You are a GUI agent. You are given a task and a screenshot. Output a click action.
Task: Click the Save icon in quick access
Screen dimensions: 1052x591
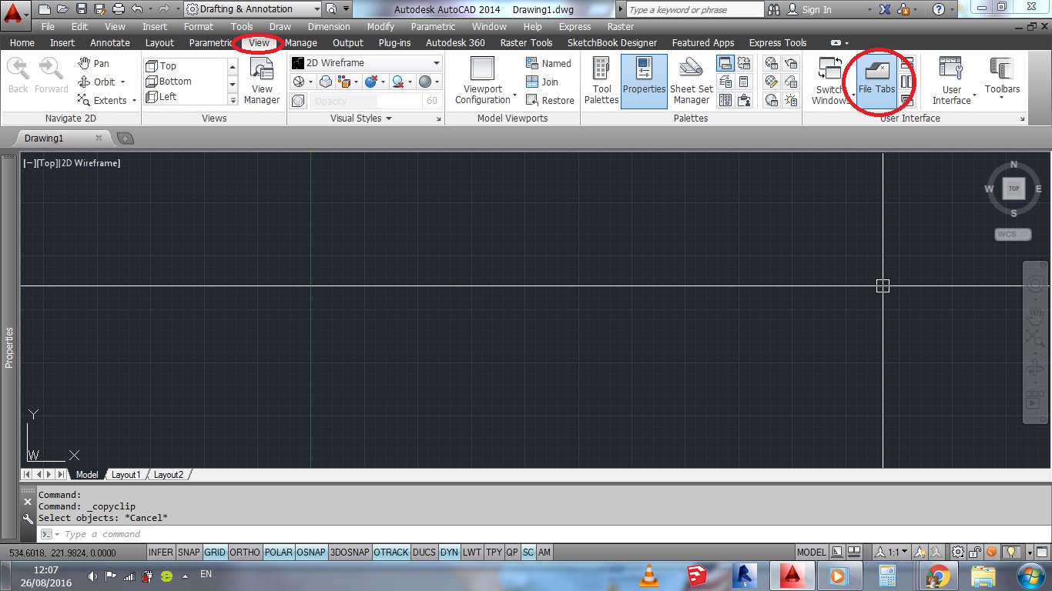[x=82, y=9]
